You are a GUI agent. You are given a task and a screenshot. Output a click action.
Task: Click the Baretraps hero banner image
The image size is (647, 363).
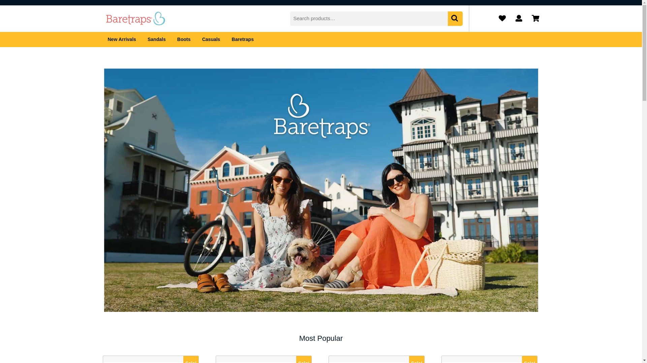coord(321,190)
